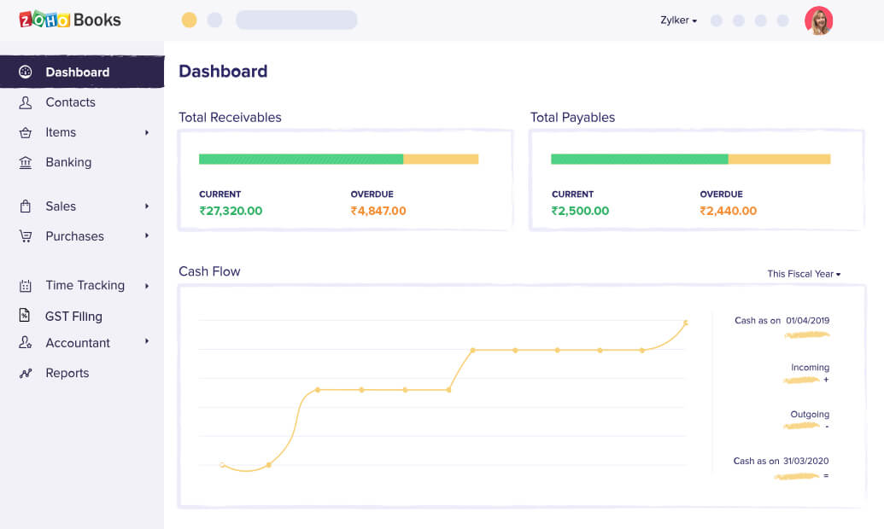Open the Accountant menu item
The width and height of the screenshot is (884, 529).
pyautogui.click(x=78, y=343)
